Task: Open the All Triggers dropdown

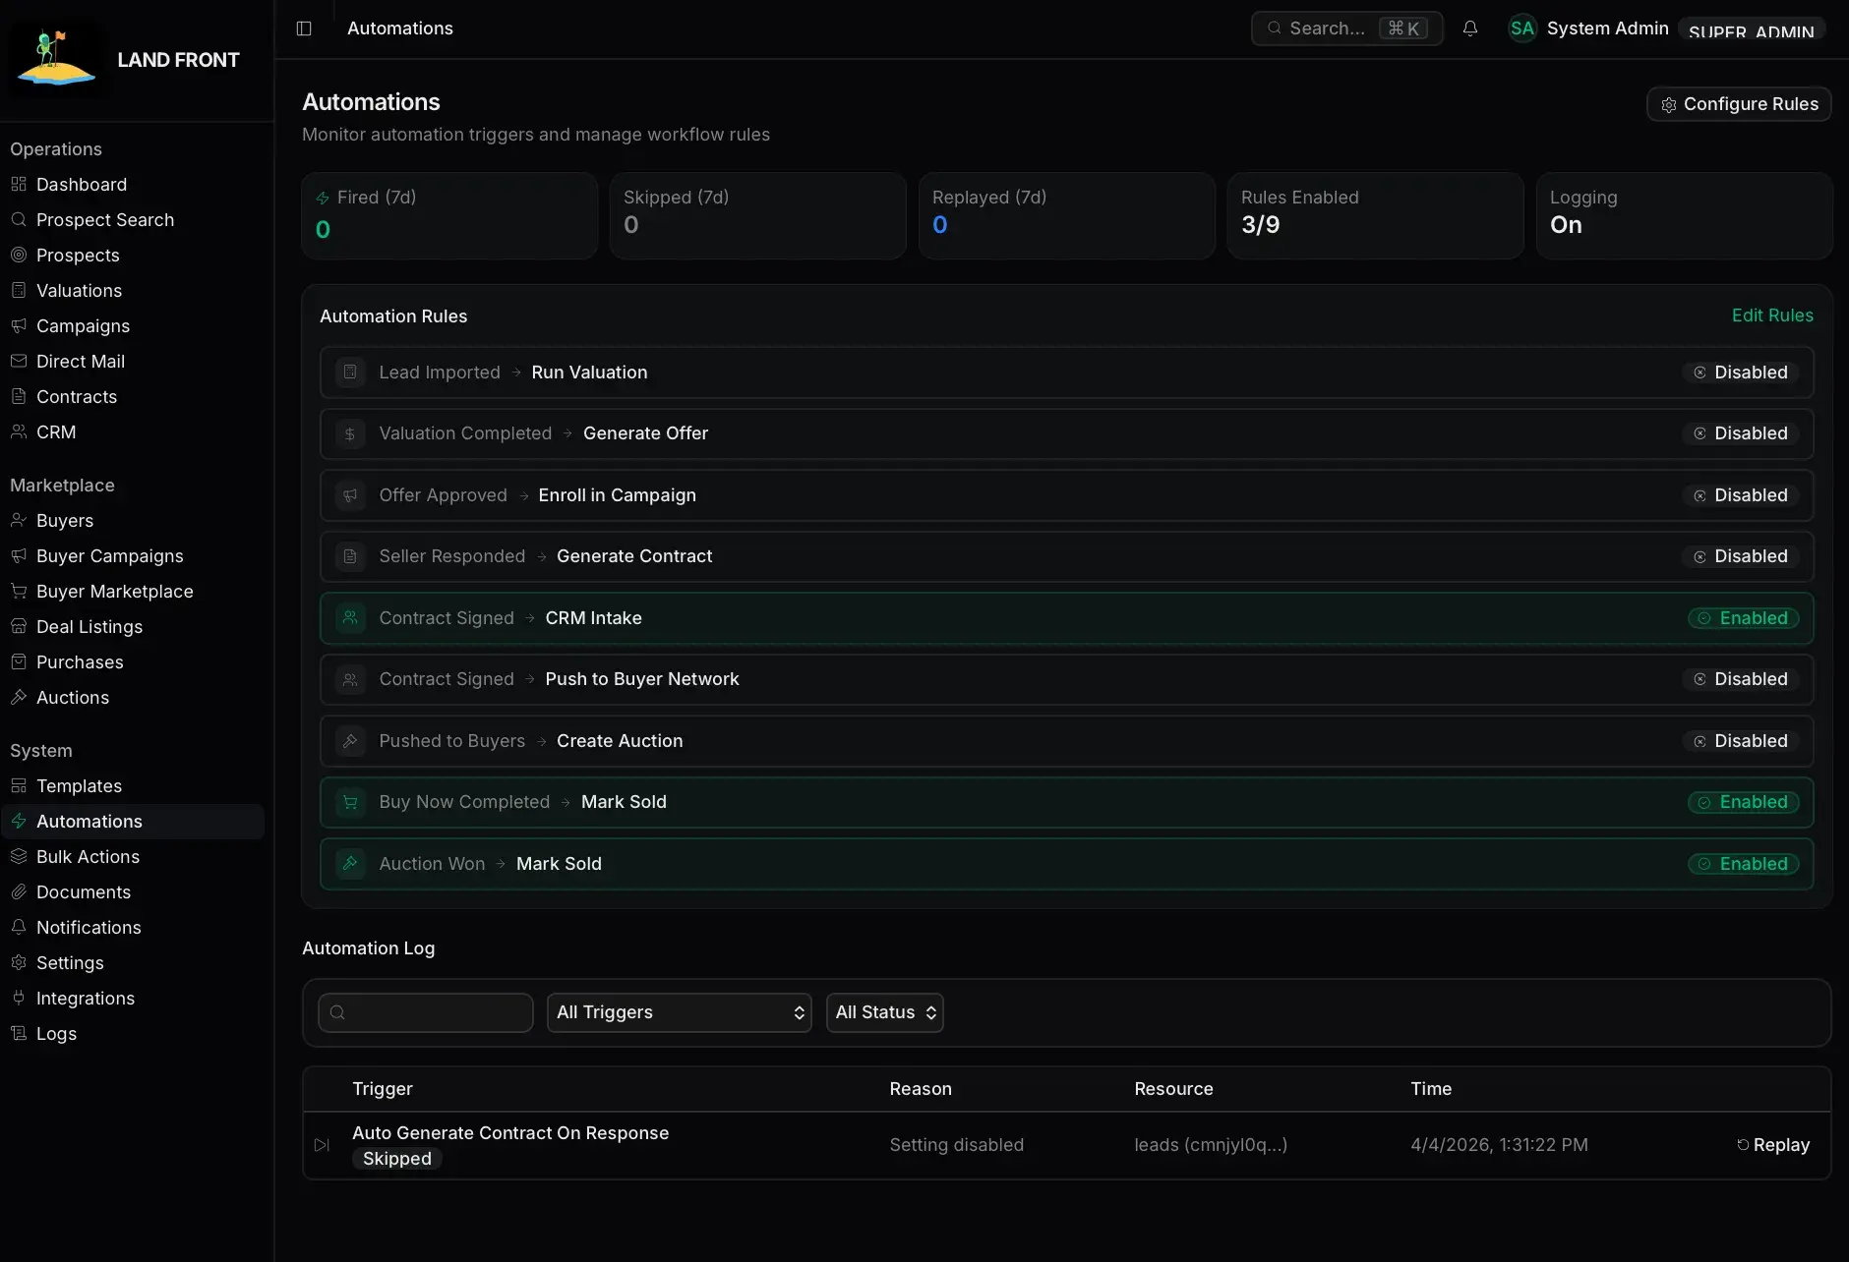Action: [680, 1012]
